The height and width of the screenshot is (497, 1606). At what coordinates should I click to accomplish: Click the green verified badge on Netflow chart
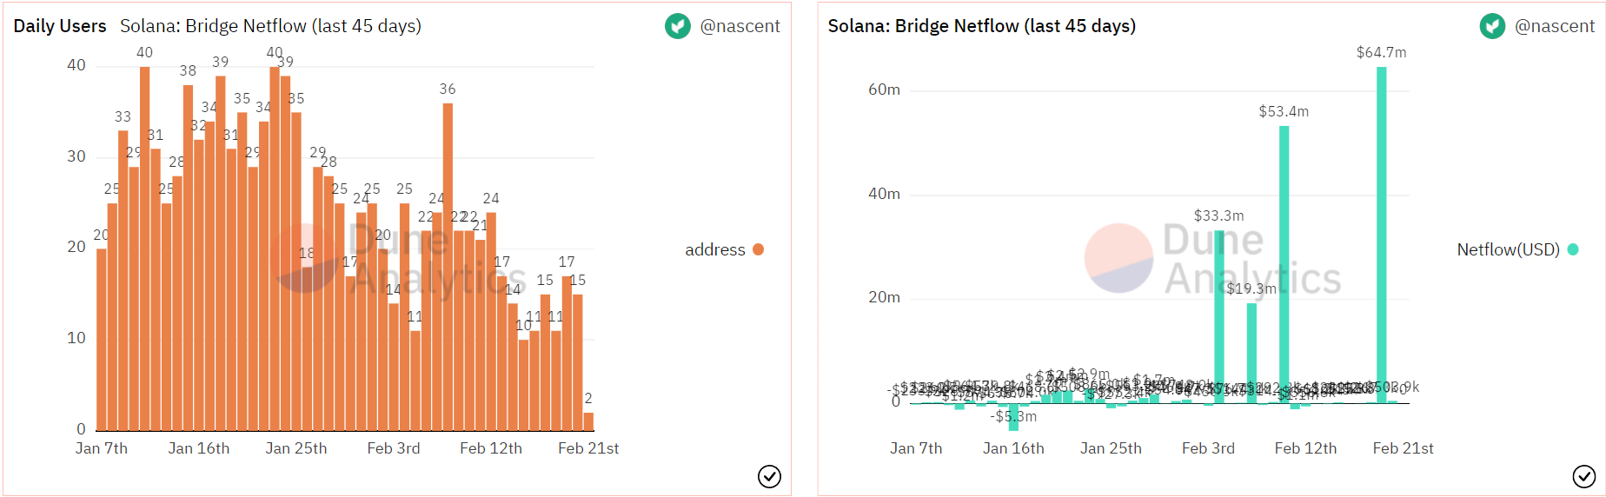pyautogui.click(x=1492, y=26)
